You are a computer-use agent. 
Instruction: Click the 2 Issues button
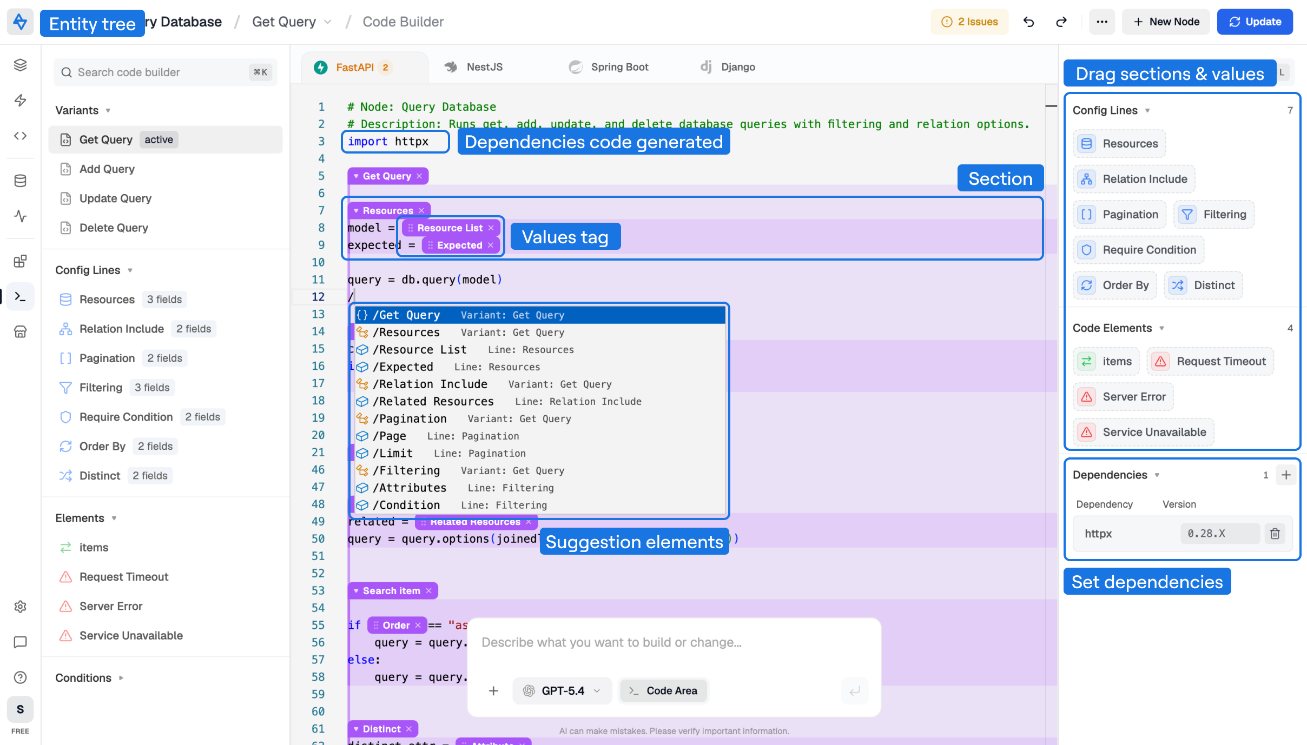[969, 22]
